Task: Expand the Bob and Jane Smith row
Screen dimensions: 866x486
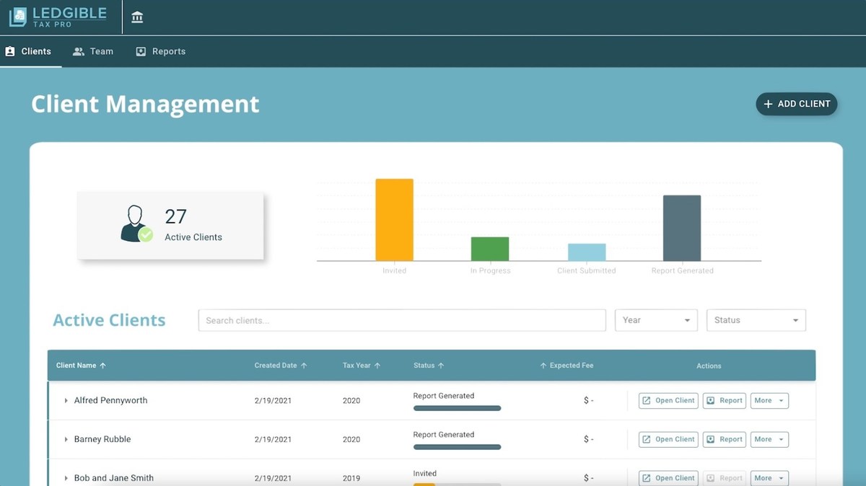Action: 66,478
